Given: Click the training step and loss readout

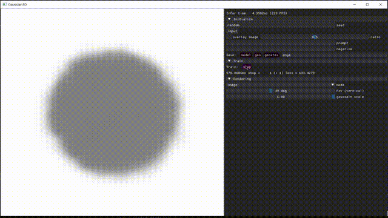Looking at the screenshot, I should [x=270, y=73].
